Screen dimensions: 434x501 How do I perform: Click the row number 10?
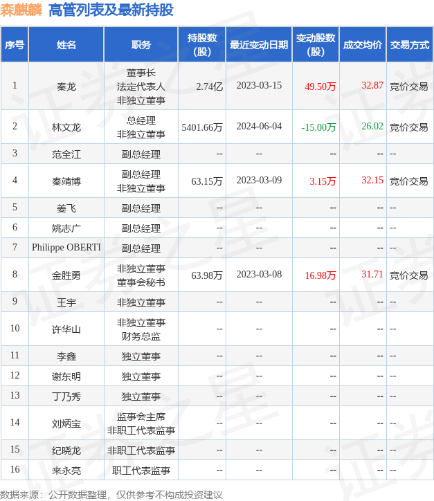(x=15, y=328)
